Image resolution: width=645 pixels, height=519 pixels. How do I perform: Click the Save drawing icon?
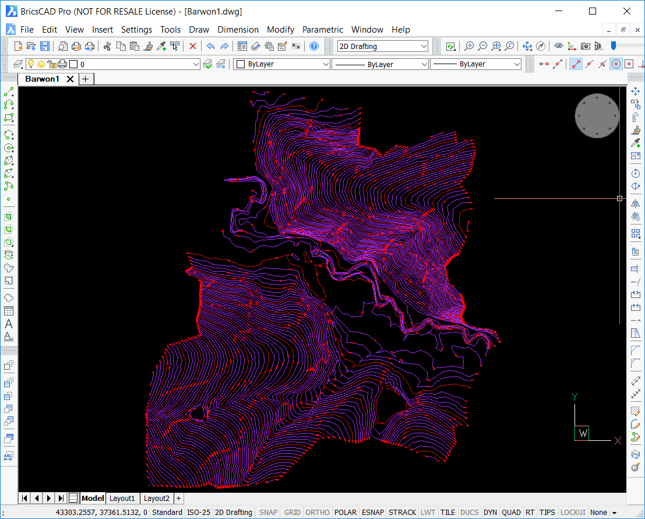45,47
